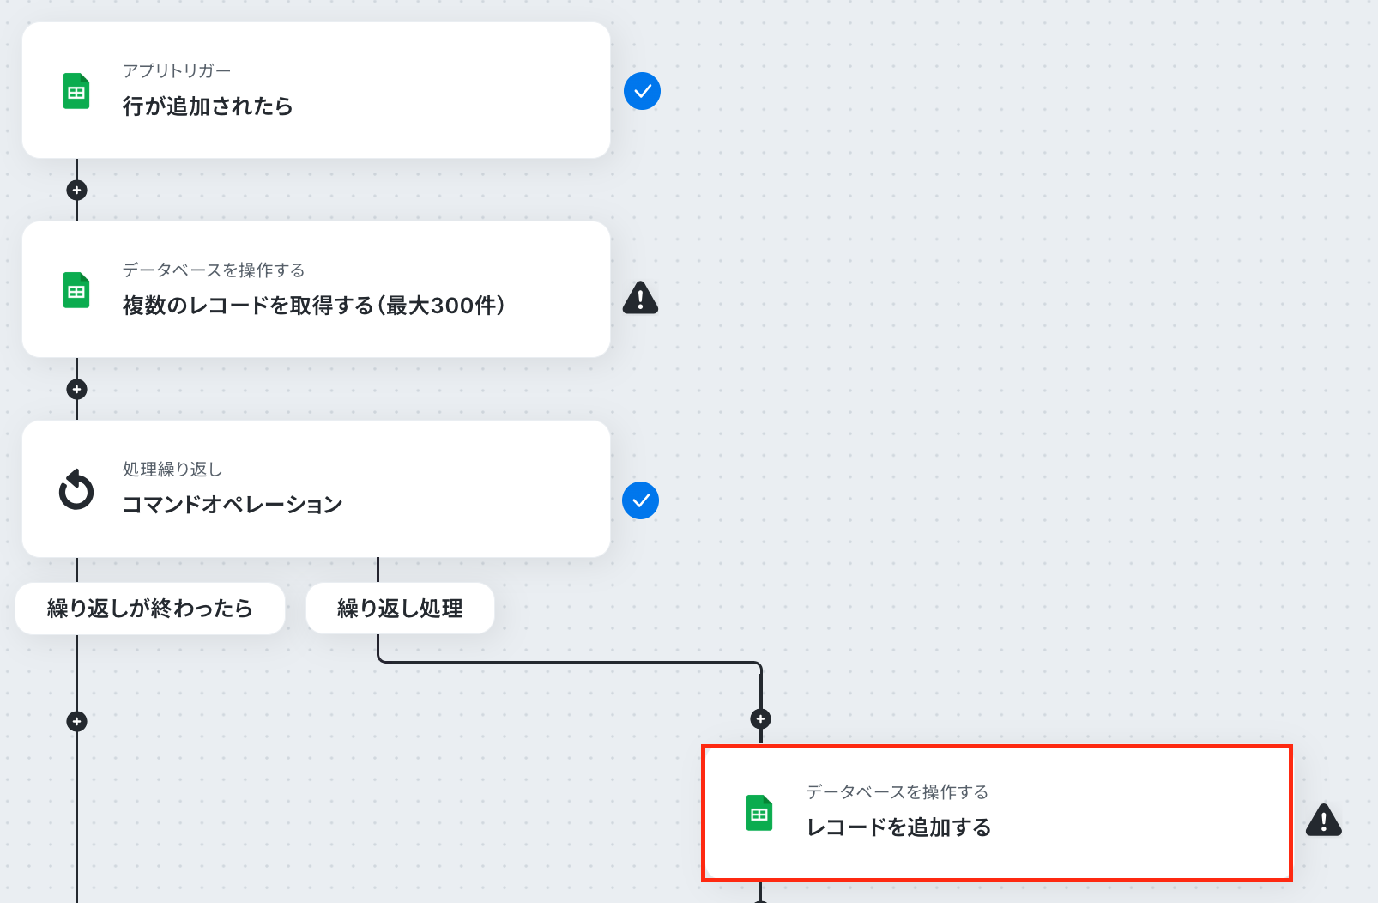This screenshot has width=1378, height=903.
Task: Open the コマンドオペレーション loop step
Action: pos(316,489)
